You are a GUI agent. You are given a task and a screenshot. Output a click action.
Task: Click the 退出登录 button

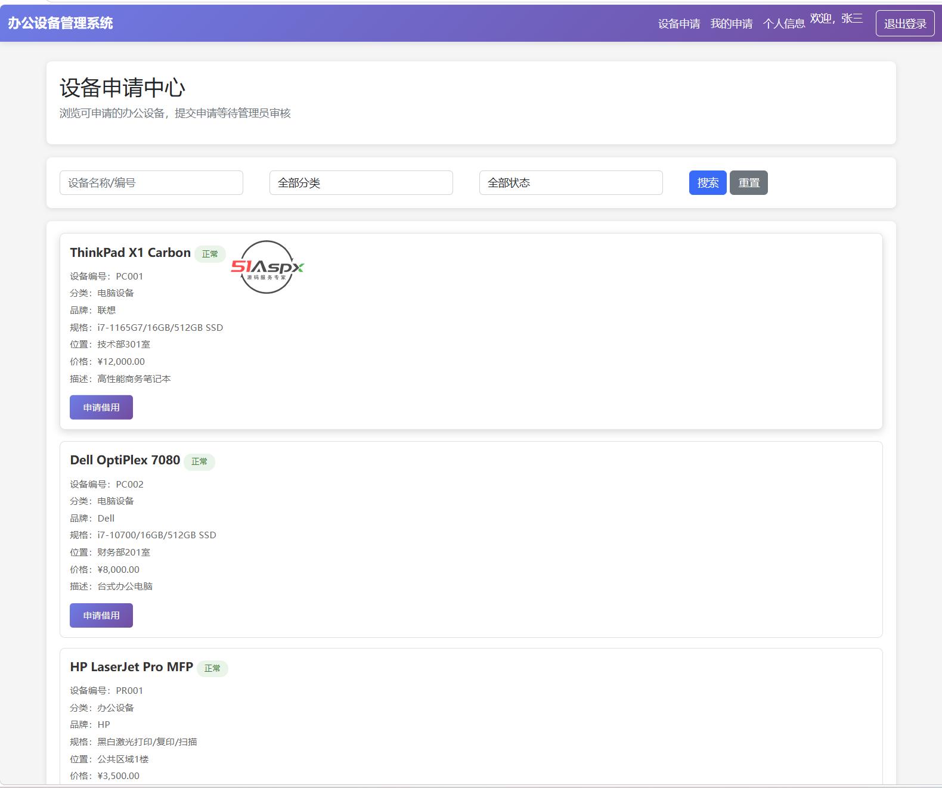[x=905, y=23]
